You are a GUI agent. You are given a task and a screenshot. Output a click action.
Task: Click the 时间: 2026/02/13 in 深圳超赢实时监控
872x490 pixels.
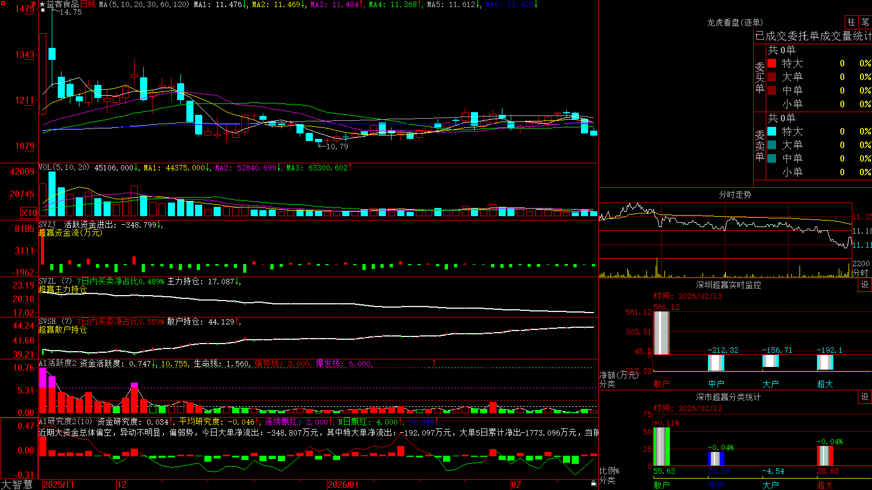pyautogui.click(x=688, y=296)
